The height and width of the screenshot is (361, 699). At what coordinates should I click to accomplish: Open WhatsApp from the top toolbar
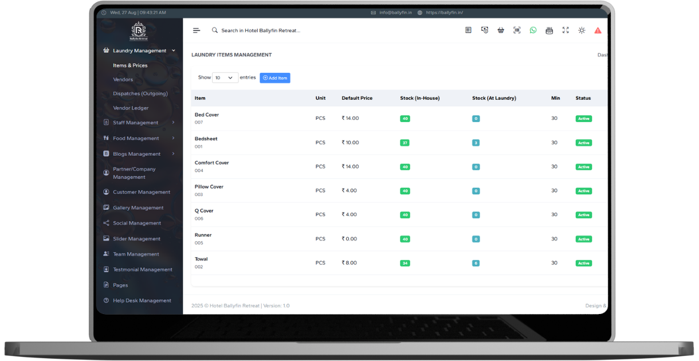coord(533,30)
